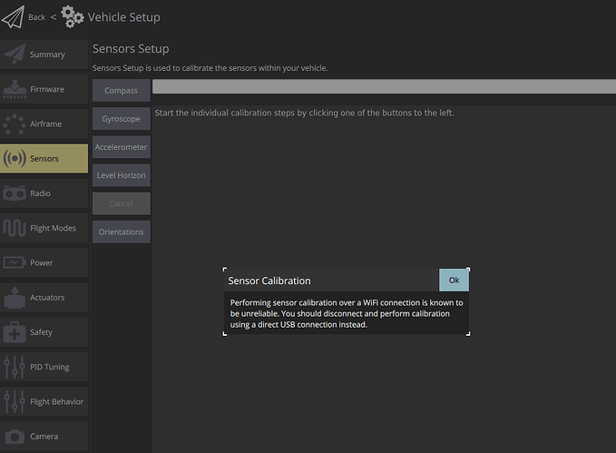Click the Radio controller icon
The height and width of the screenshot is (453, 616).
[x=15, y=193]
